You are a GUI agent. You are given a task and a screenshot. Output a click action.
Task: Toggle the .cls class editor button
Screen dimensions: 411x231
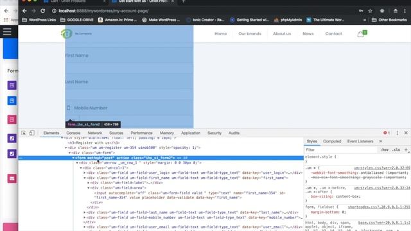point(396,150)
